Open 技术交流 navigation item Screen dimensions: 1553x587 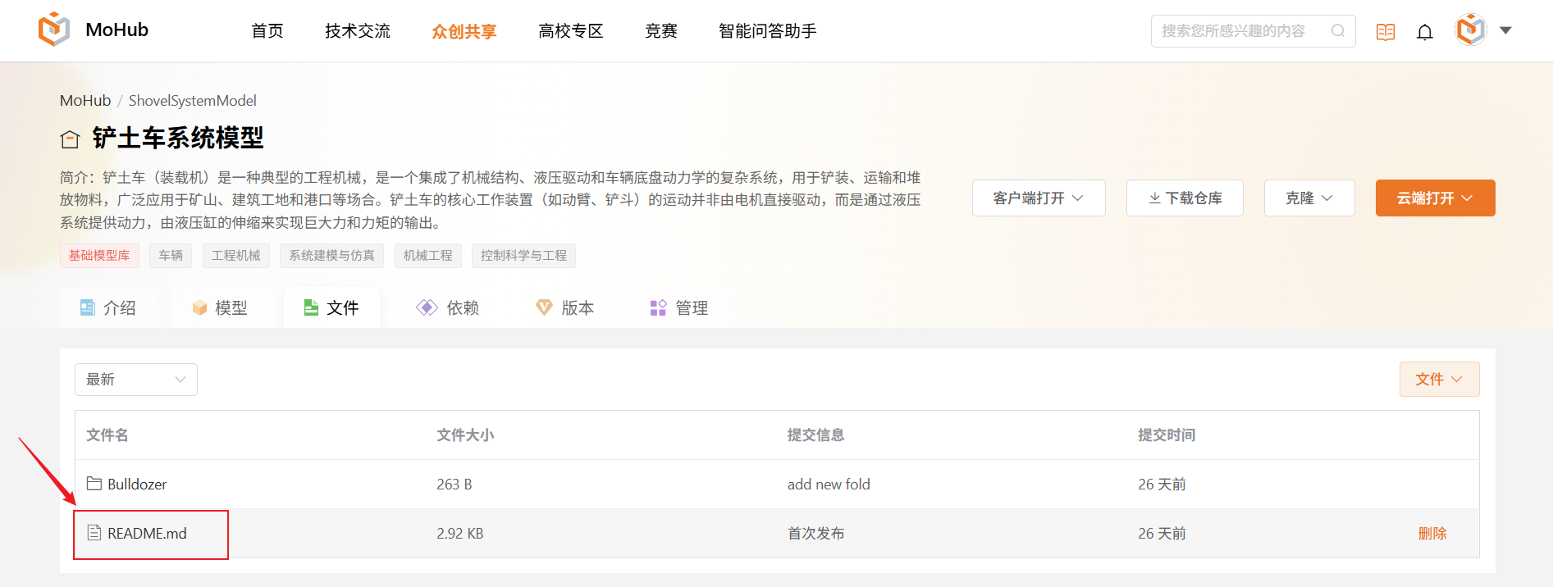tap(358, 31)
